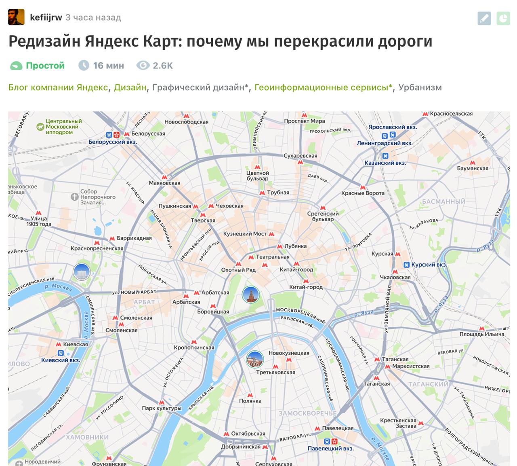The height and width of the screenshot is (466, 517).
Task: Click the Баррикадная metro icon
Action: tap(112, 238)
